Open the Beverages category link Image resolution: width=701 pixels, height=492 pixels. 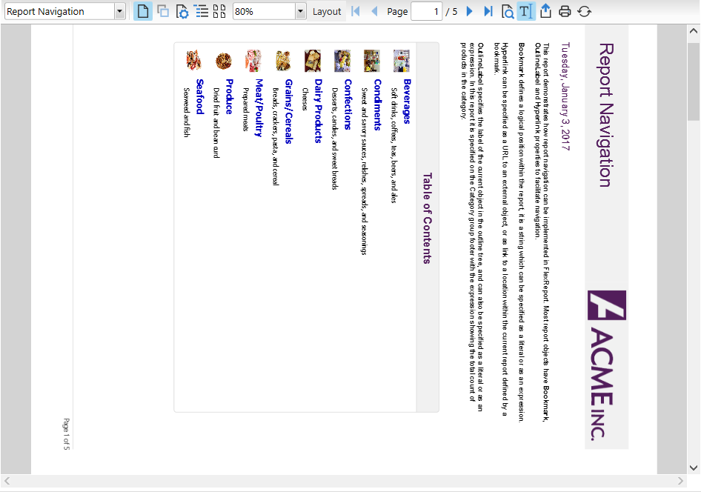click(406, 101)
